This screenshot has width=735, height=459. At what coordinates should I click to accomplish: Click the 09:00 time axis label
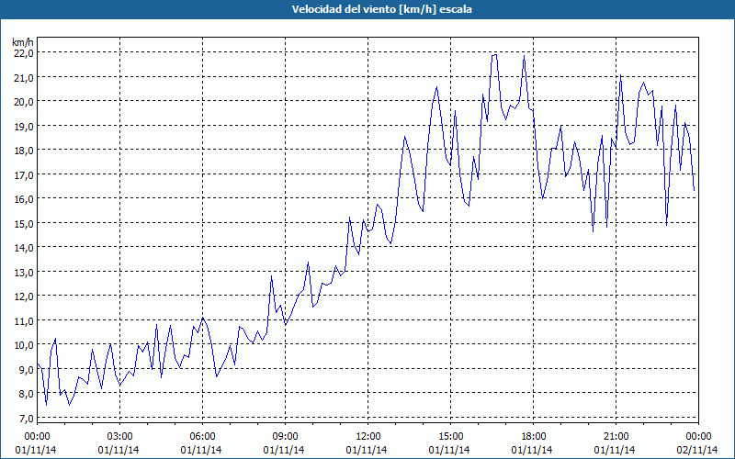[285, 437]
